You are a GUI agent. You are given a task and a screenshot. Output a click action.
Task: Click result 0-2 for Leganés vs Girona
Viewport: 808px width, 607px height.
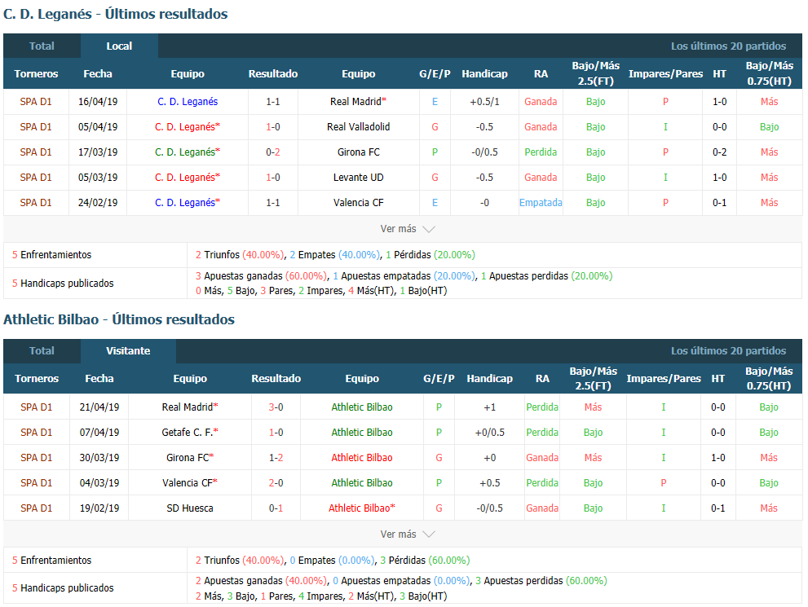click(272, 152)
